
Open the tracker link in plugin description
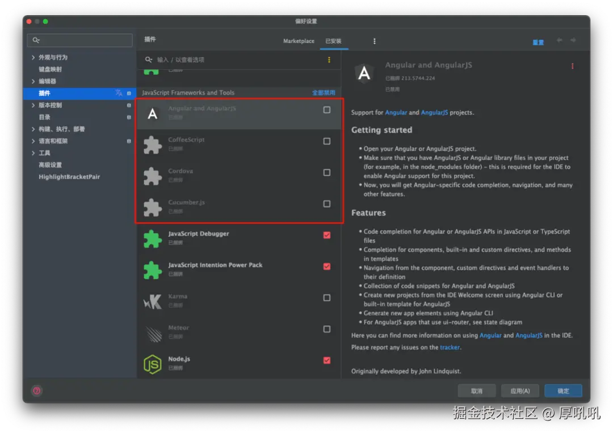450,347
